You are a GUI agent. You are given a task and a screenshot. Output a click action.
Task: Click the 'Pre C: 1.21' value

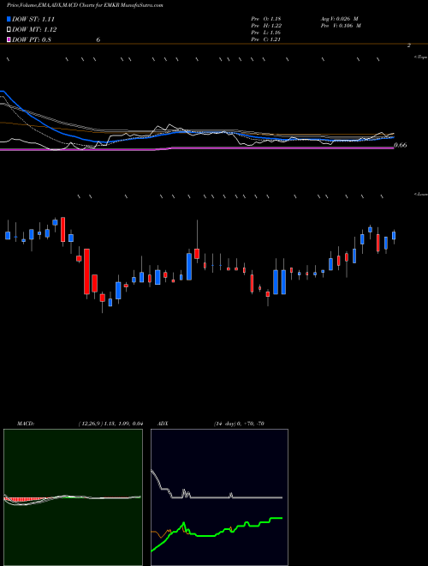tap(266, 39)
